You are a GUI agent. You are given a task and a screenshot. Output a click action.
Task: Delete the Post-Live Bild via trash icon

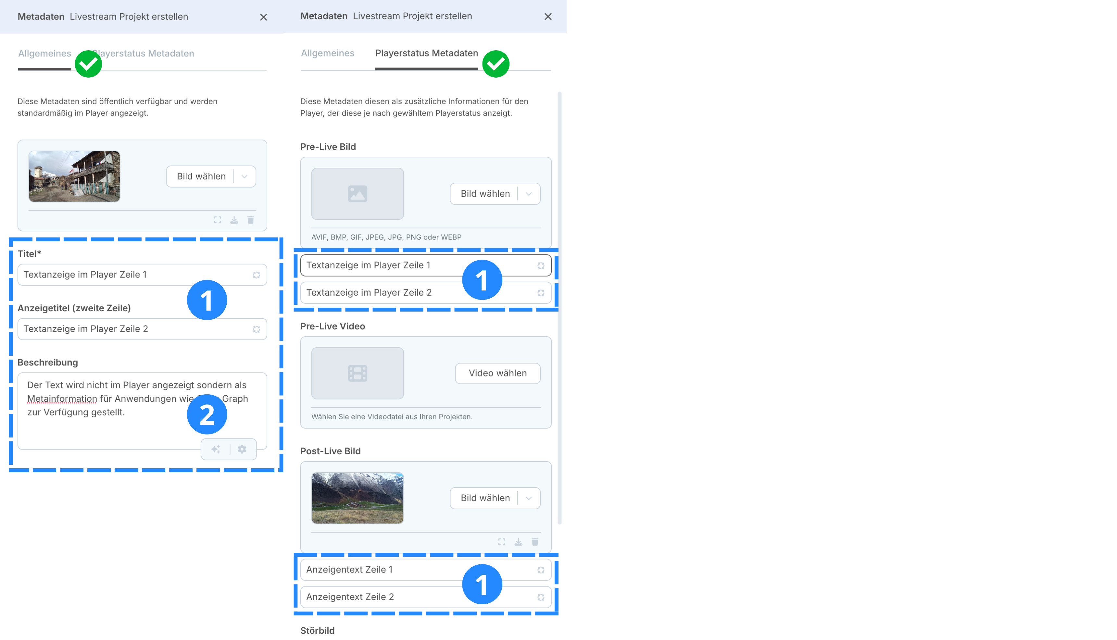(535, 542)
